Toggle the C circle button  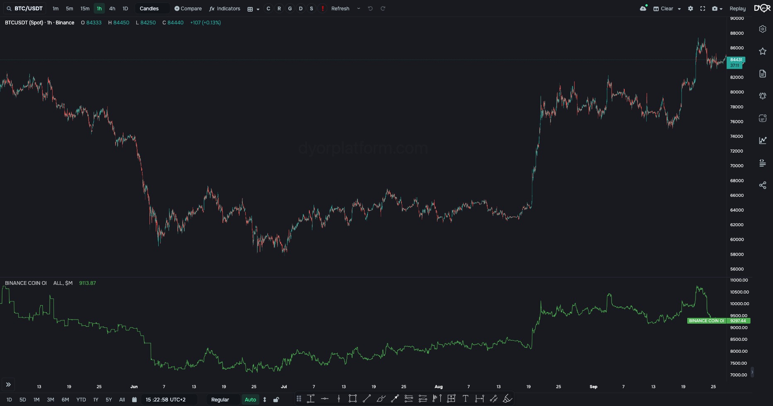tap(268, 8)
